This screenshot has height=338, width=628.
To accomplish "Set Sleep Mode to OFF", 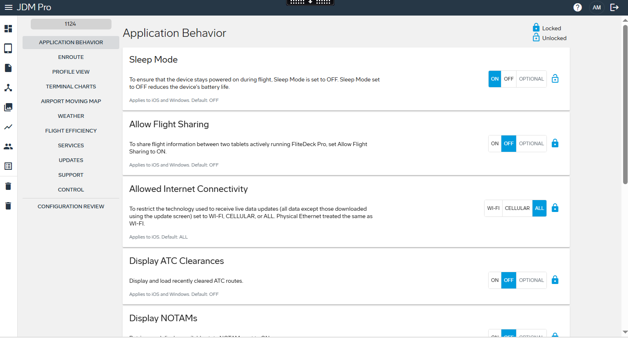I will coord(508,79).
